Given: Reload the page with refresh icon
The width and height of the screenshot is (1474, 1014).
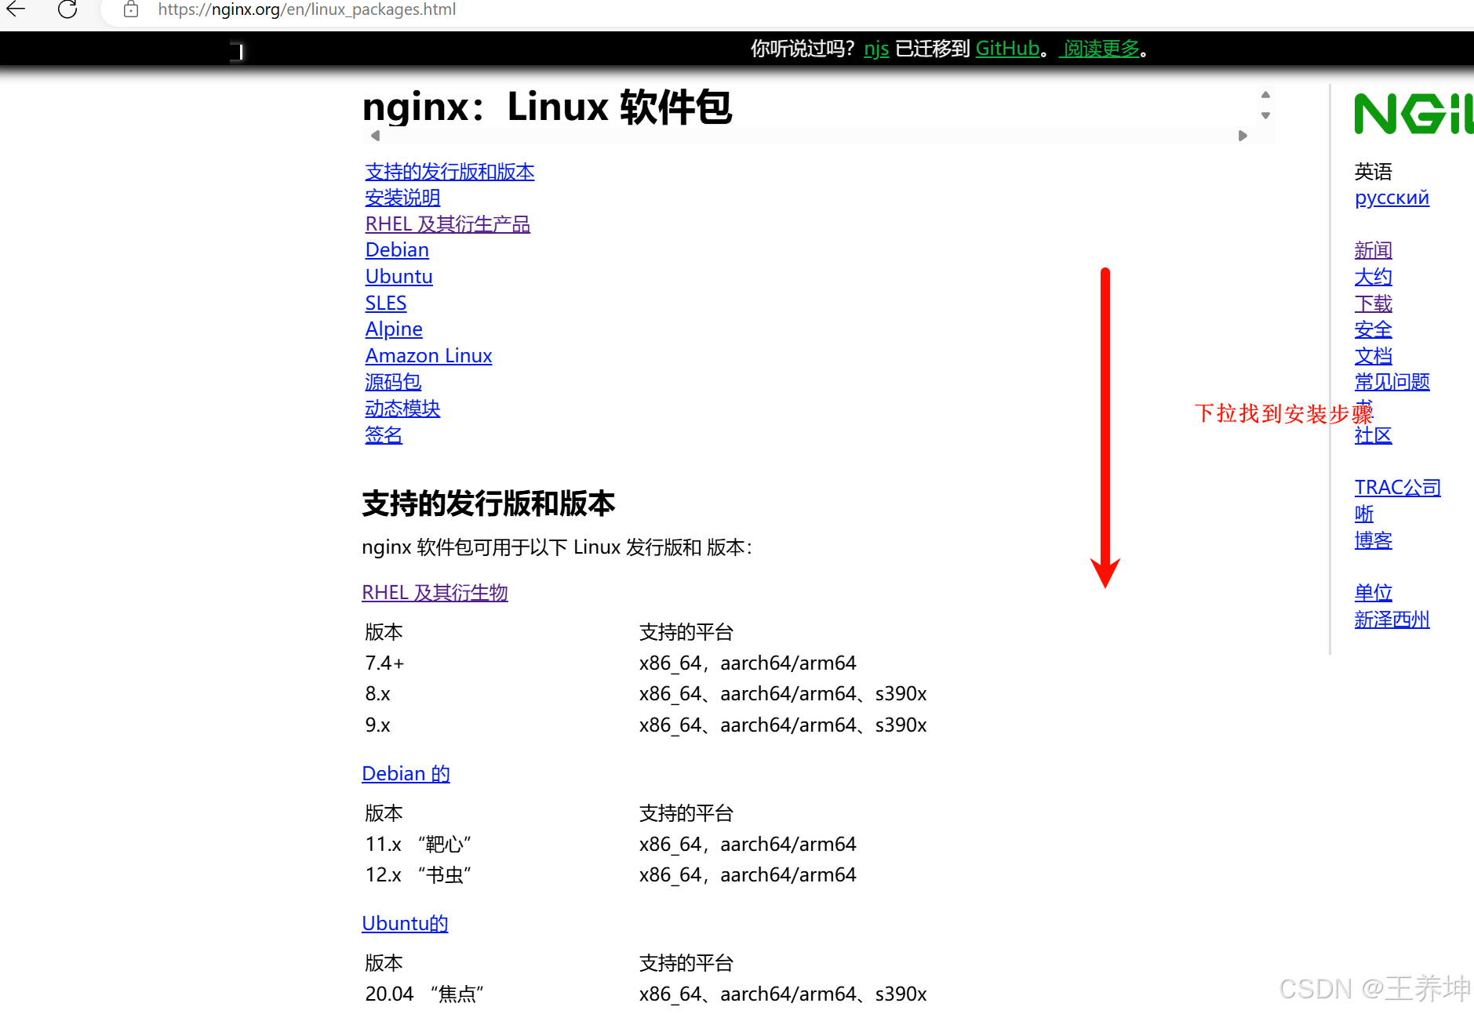Looking at the screenshot, I should pos(67,9).
